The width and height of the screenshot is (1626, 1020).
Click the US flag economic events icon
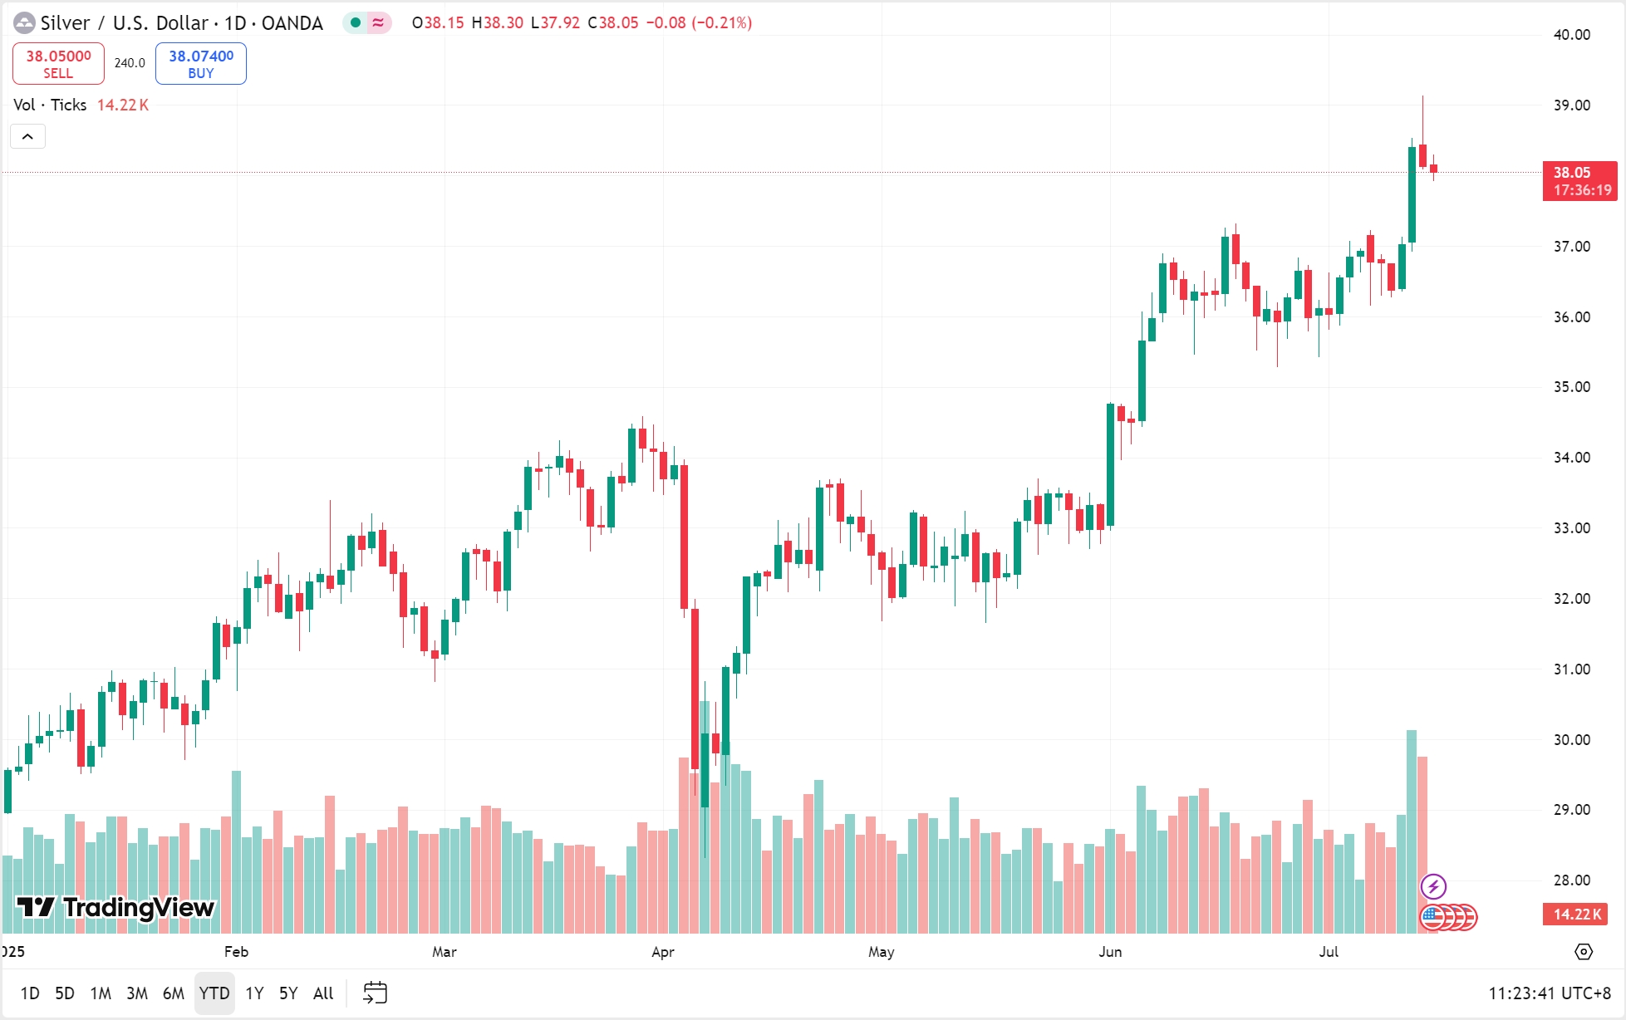[x=1433, y=917]
